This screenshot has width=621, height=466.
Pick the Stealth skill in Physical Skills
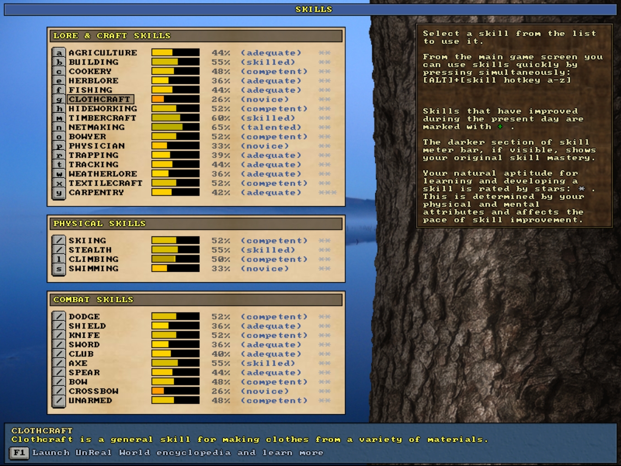pyautogui.click(x=90, y=250)
